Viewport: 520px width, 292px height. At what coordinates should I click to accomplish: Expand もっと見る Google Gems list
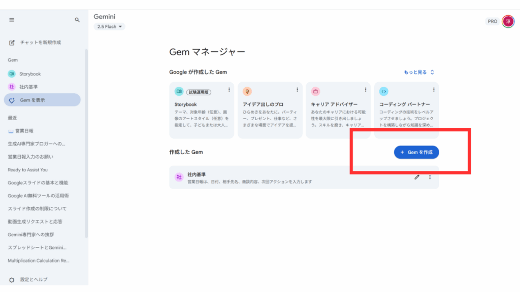pos(419,72)
